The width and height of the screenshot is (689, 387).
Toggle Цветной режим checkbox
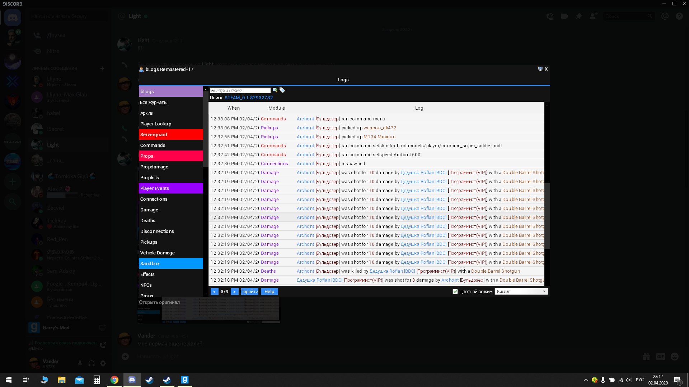pos(455,291)
